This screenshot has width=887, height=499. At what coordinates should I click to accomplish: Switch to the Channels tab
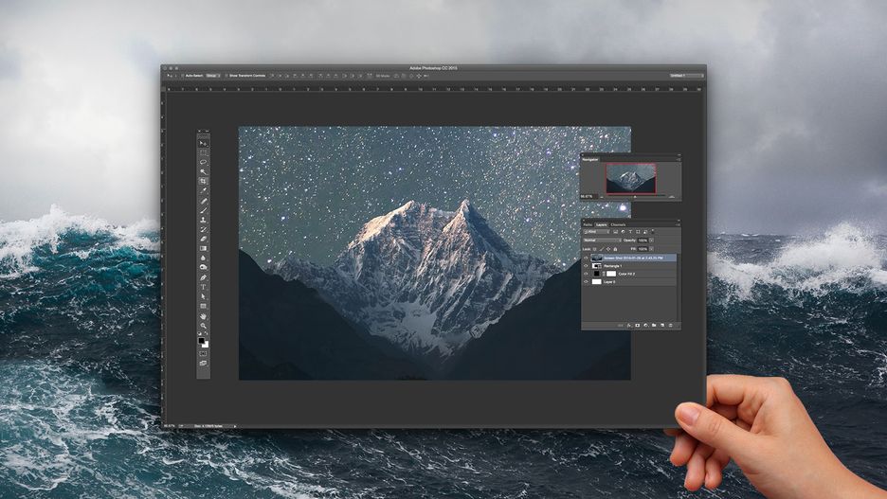click(x=618, y=225)
